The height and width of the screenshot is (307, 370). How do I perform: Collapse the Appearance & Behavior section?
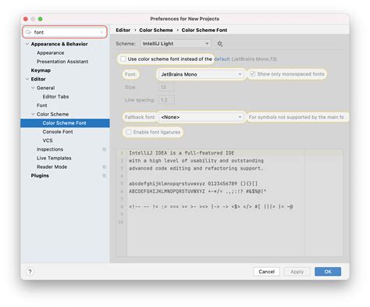(27, 44)
